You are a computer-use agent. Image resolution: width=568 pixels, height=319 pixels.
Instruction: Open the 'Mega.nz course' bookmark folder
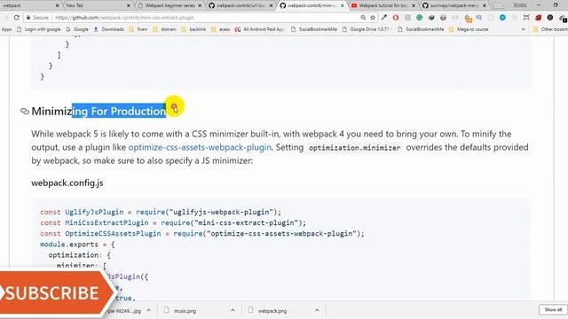(x=469, y=29)
